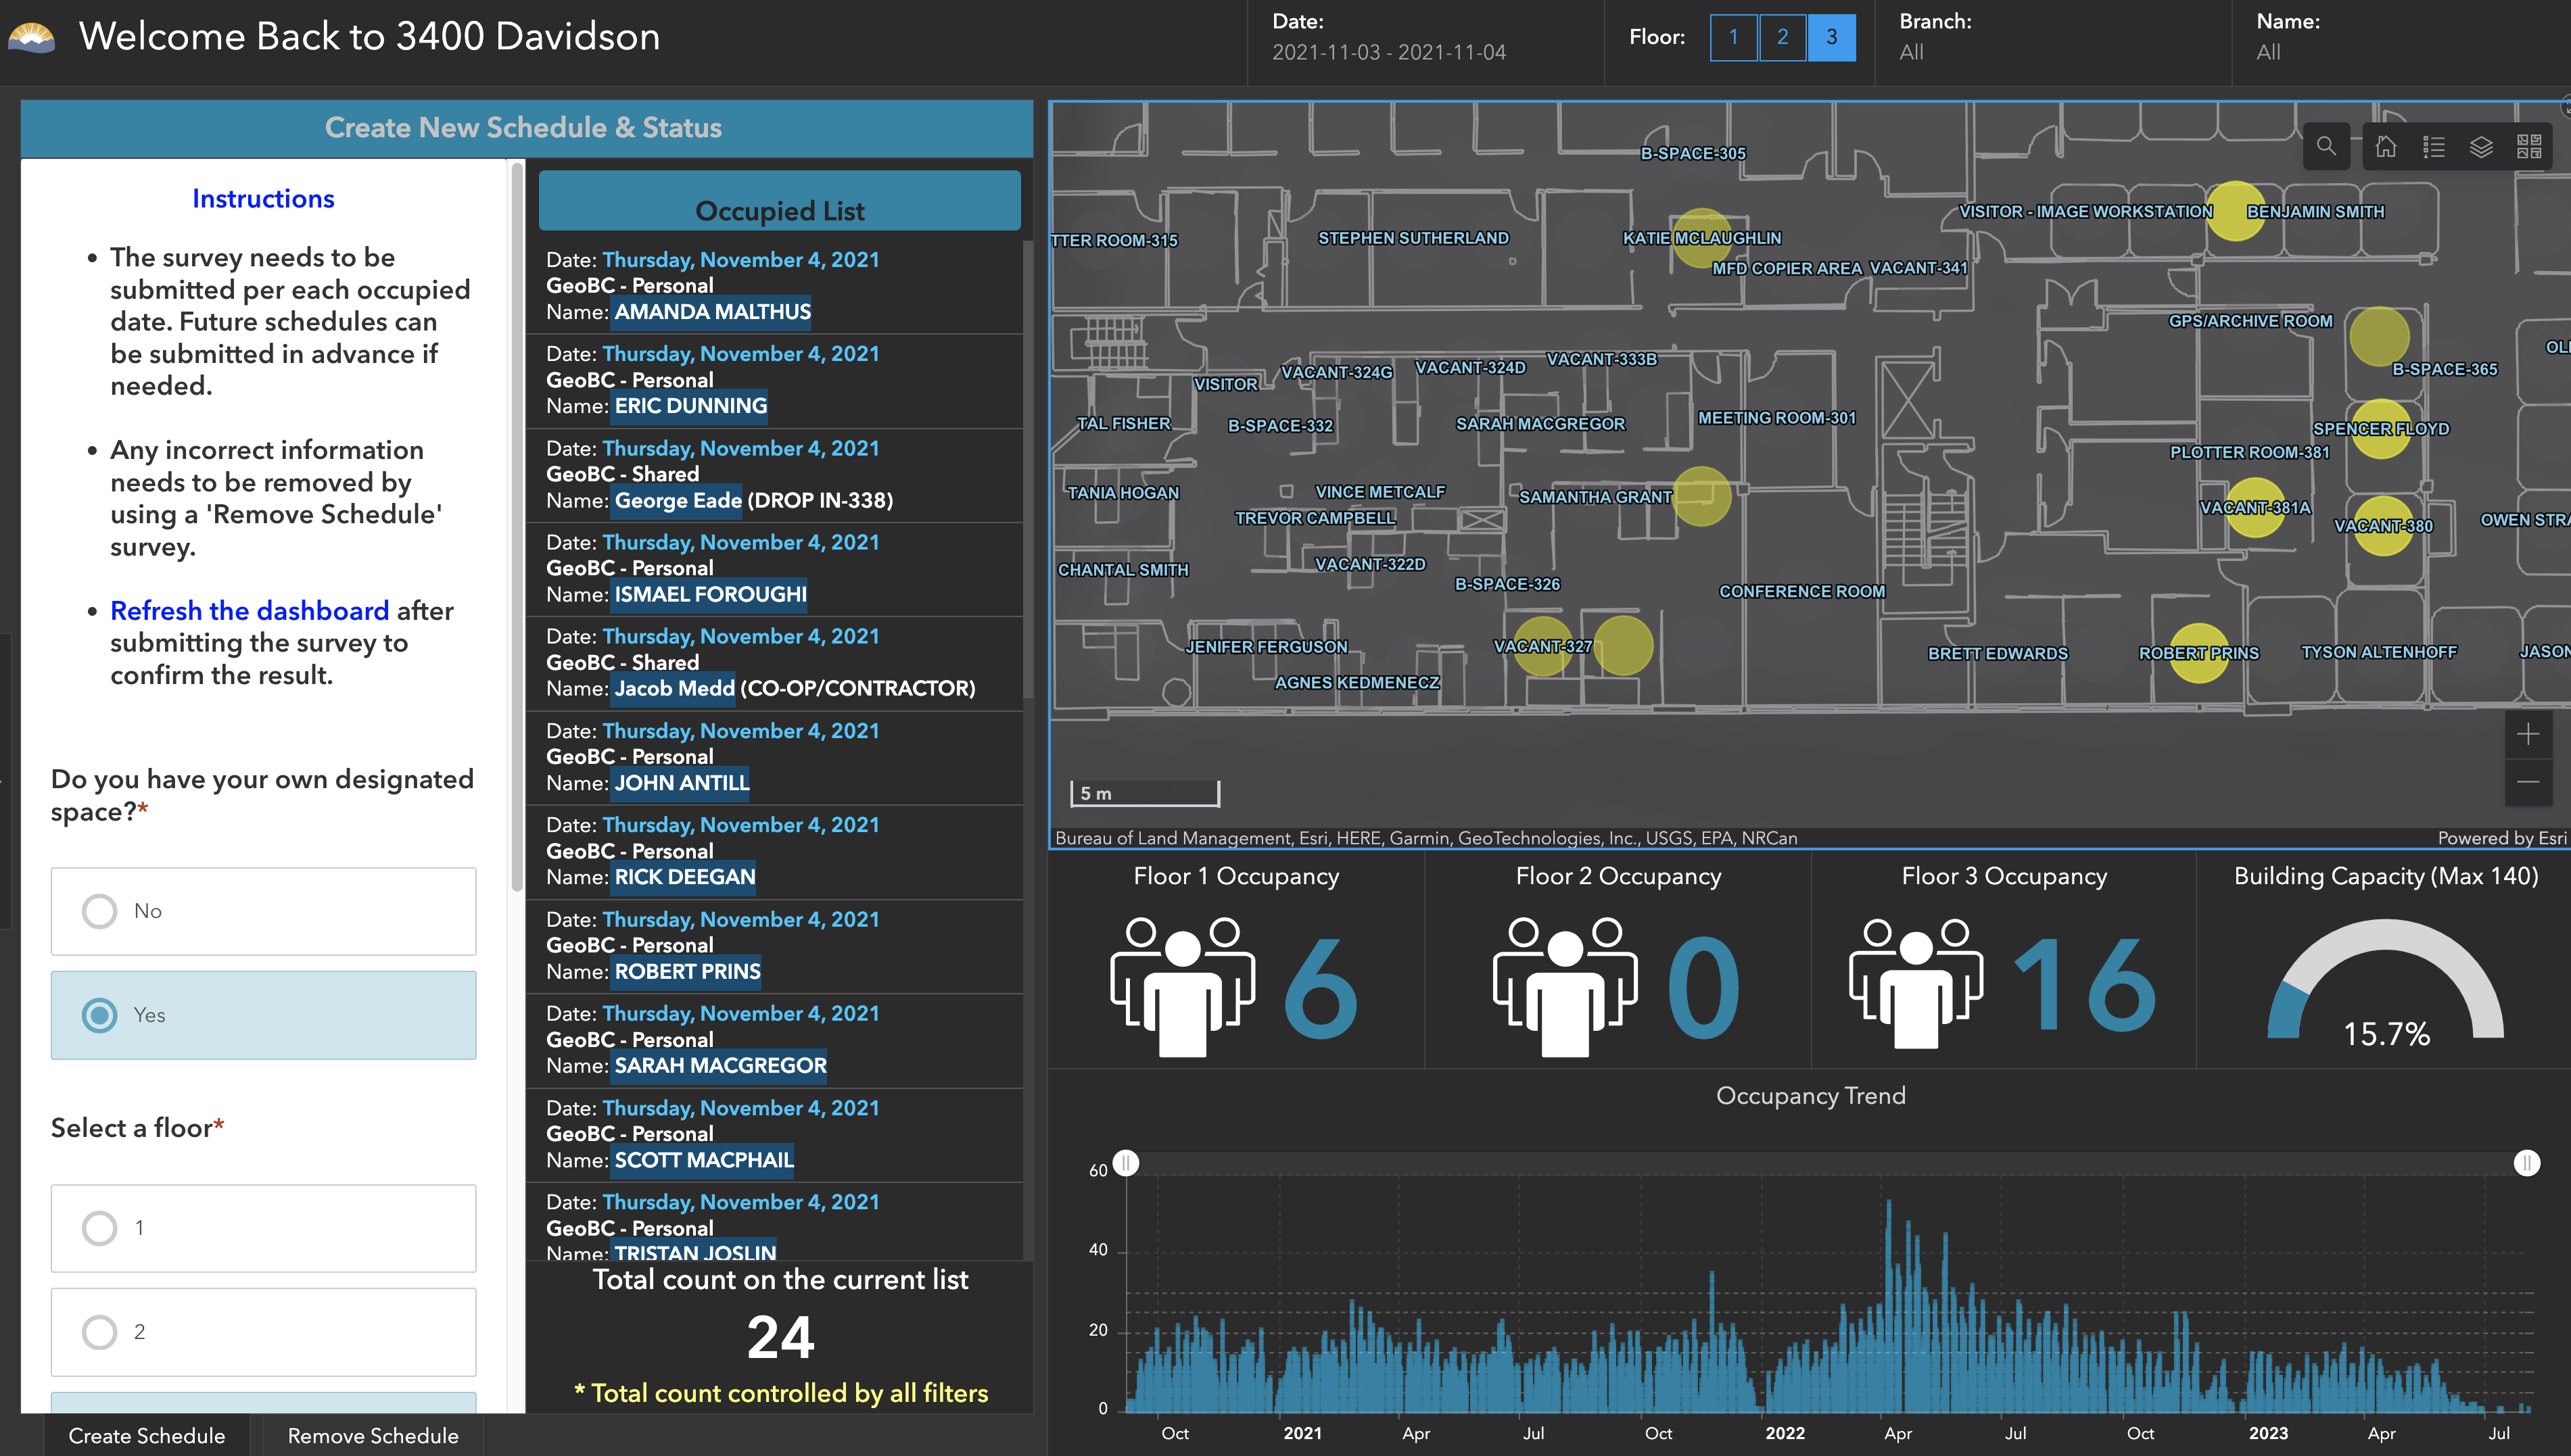Click the left occupancy trend slider handle
2571x1456 pixels.
pyautogui.click(x=1127, y=1163)
